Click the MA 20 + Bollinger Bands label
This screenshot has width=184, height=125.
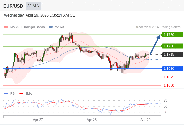click(27, 27)
